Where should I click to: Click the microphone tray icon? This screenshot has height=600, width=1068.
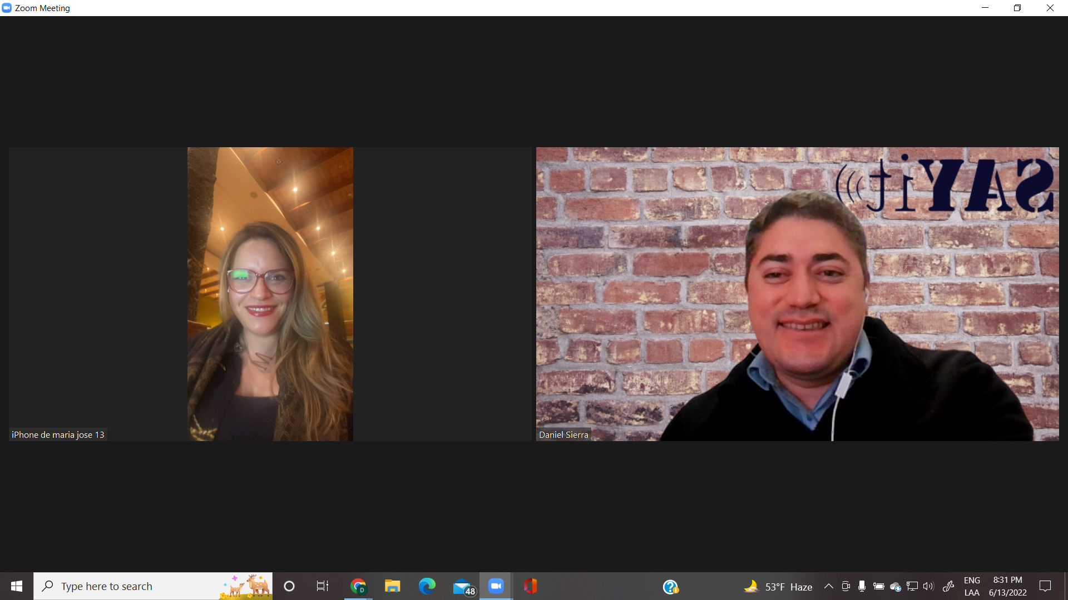(862, 586)
